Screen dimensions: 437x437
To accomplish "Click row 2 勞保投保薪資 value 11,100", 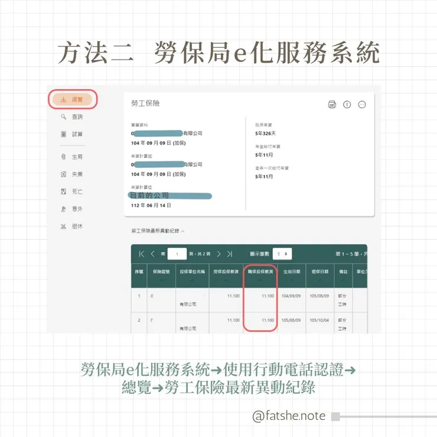I will (233, 320).
